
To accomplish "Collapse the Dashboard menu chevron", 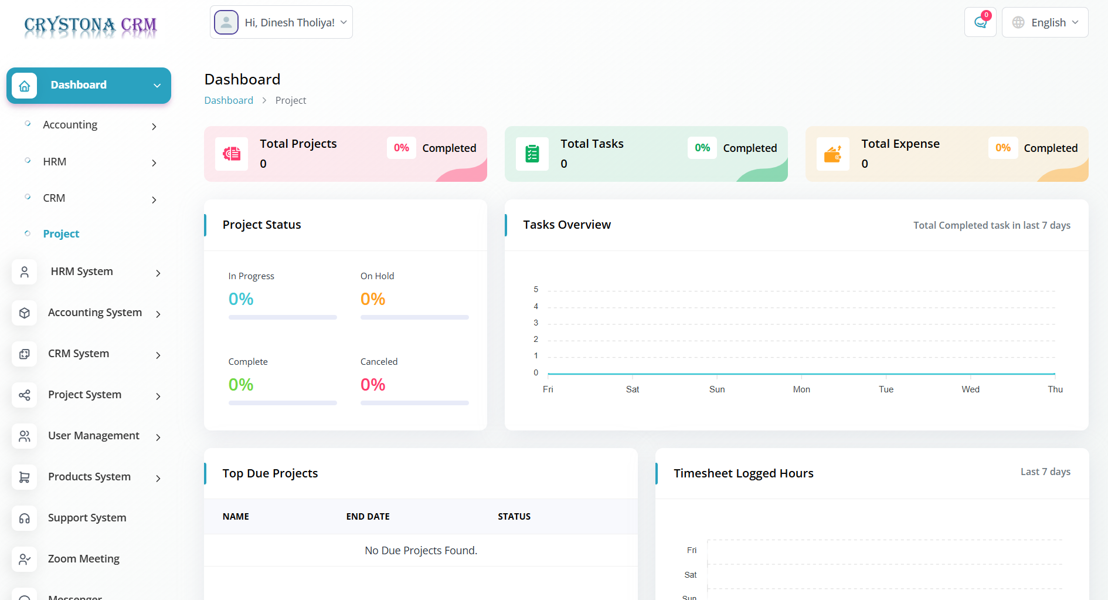I will [x=157, y=86].
